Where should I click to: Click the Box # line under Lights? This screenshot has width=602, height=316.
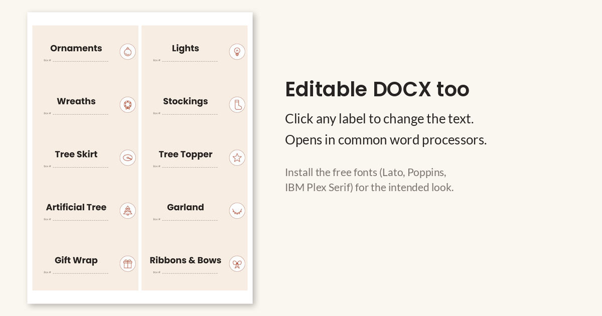pos(185,60)
